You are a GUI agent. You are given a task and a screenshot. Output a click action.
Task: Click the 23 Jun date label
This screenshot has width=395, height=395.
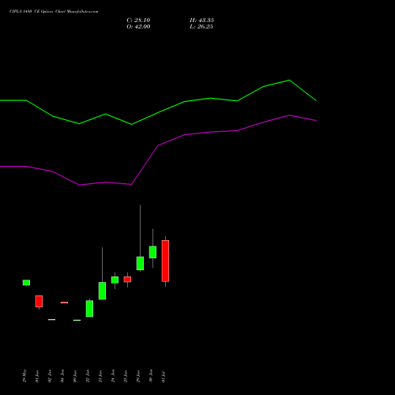[x=100, y=377]
